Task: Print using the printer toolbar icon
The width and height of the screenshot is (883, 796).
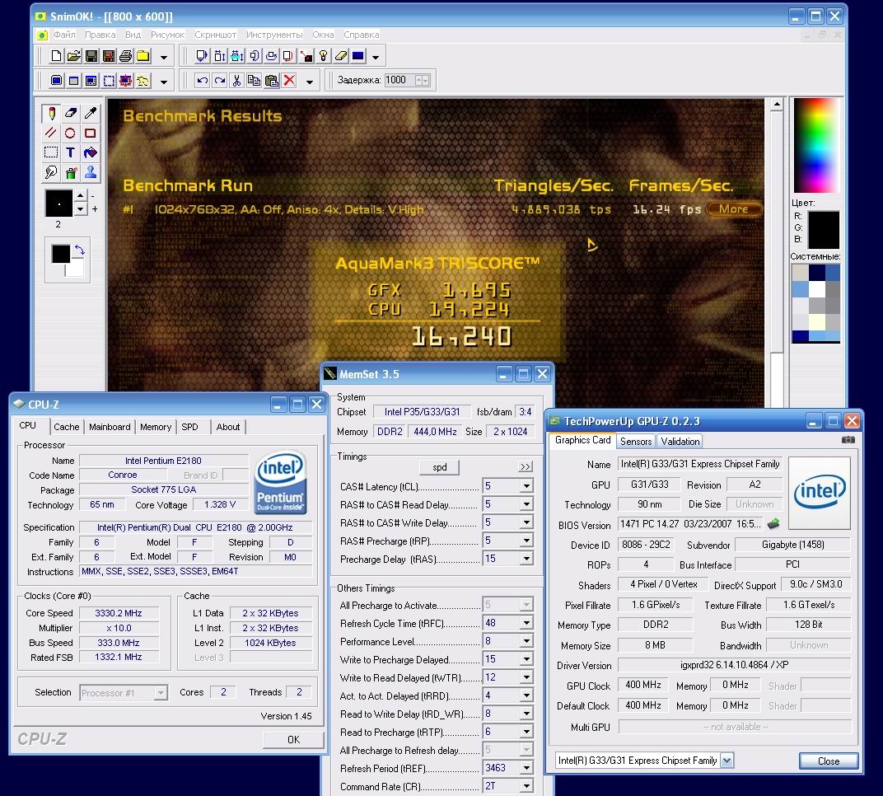Action: pos(126,56)
